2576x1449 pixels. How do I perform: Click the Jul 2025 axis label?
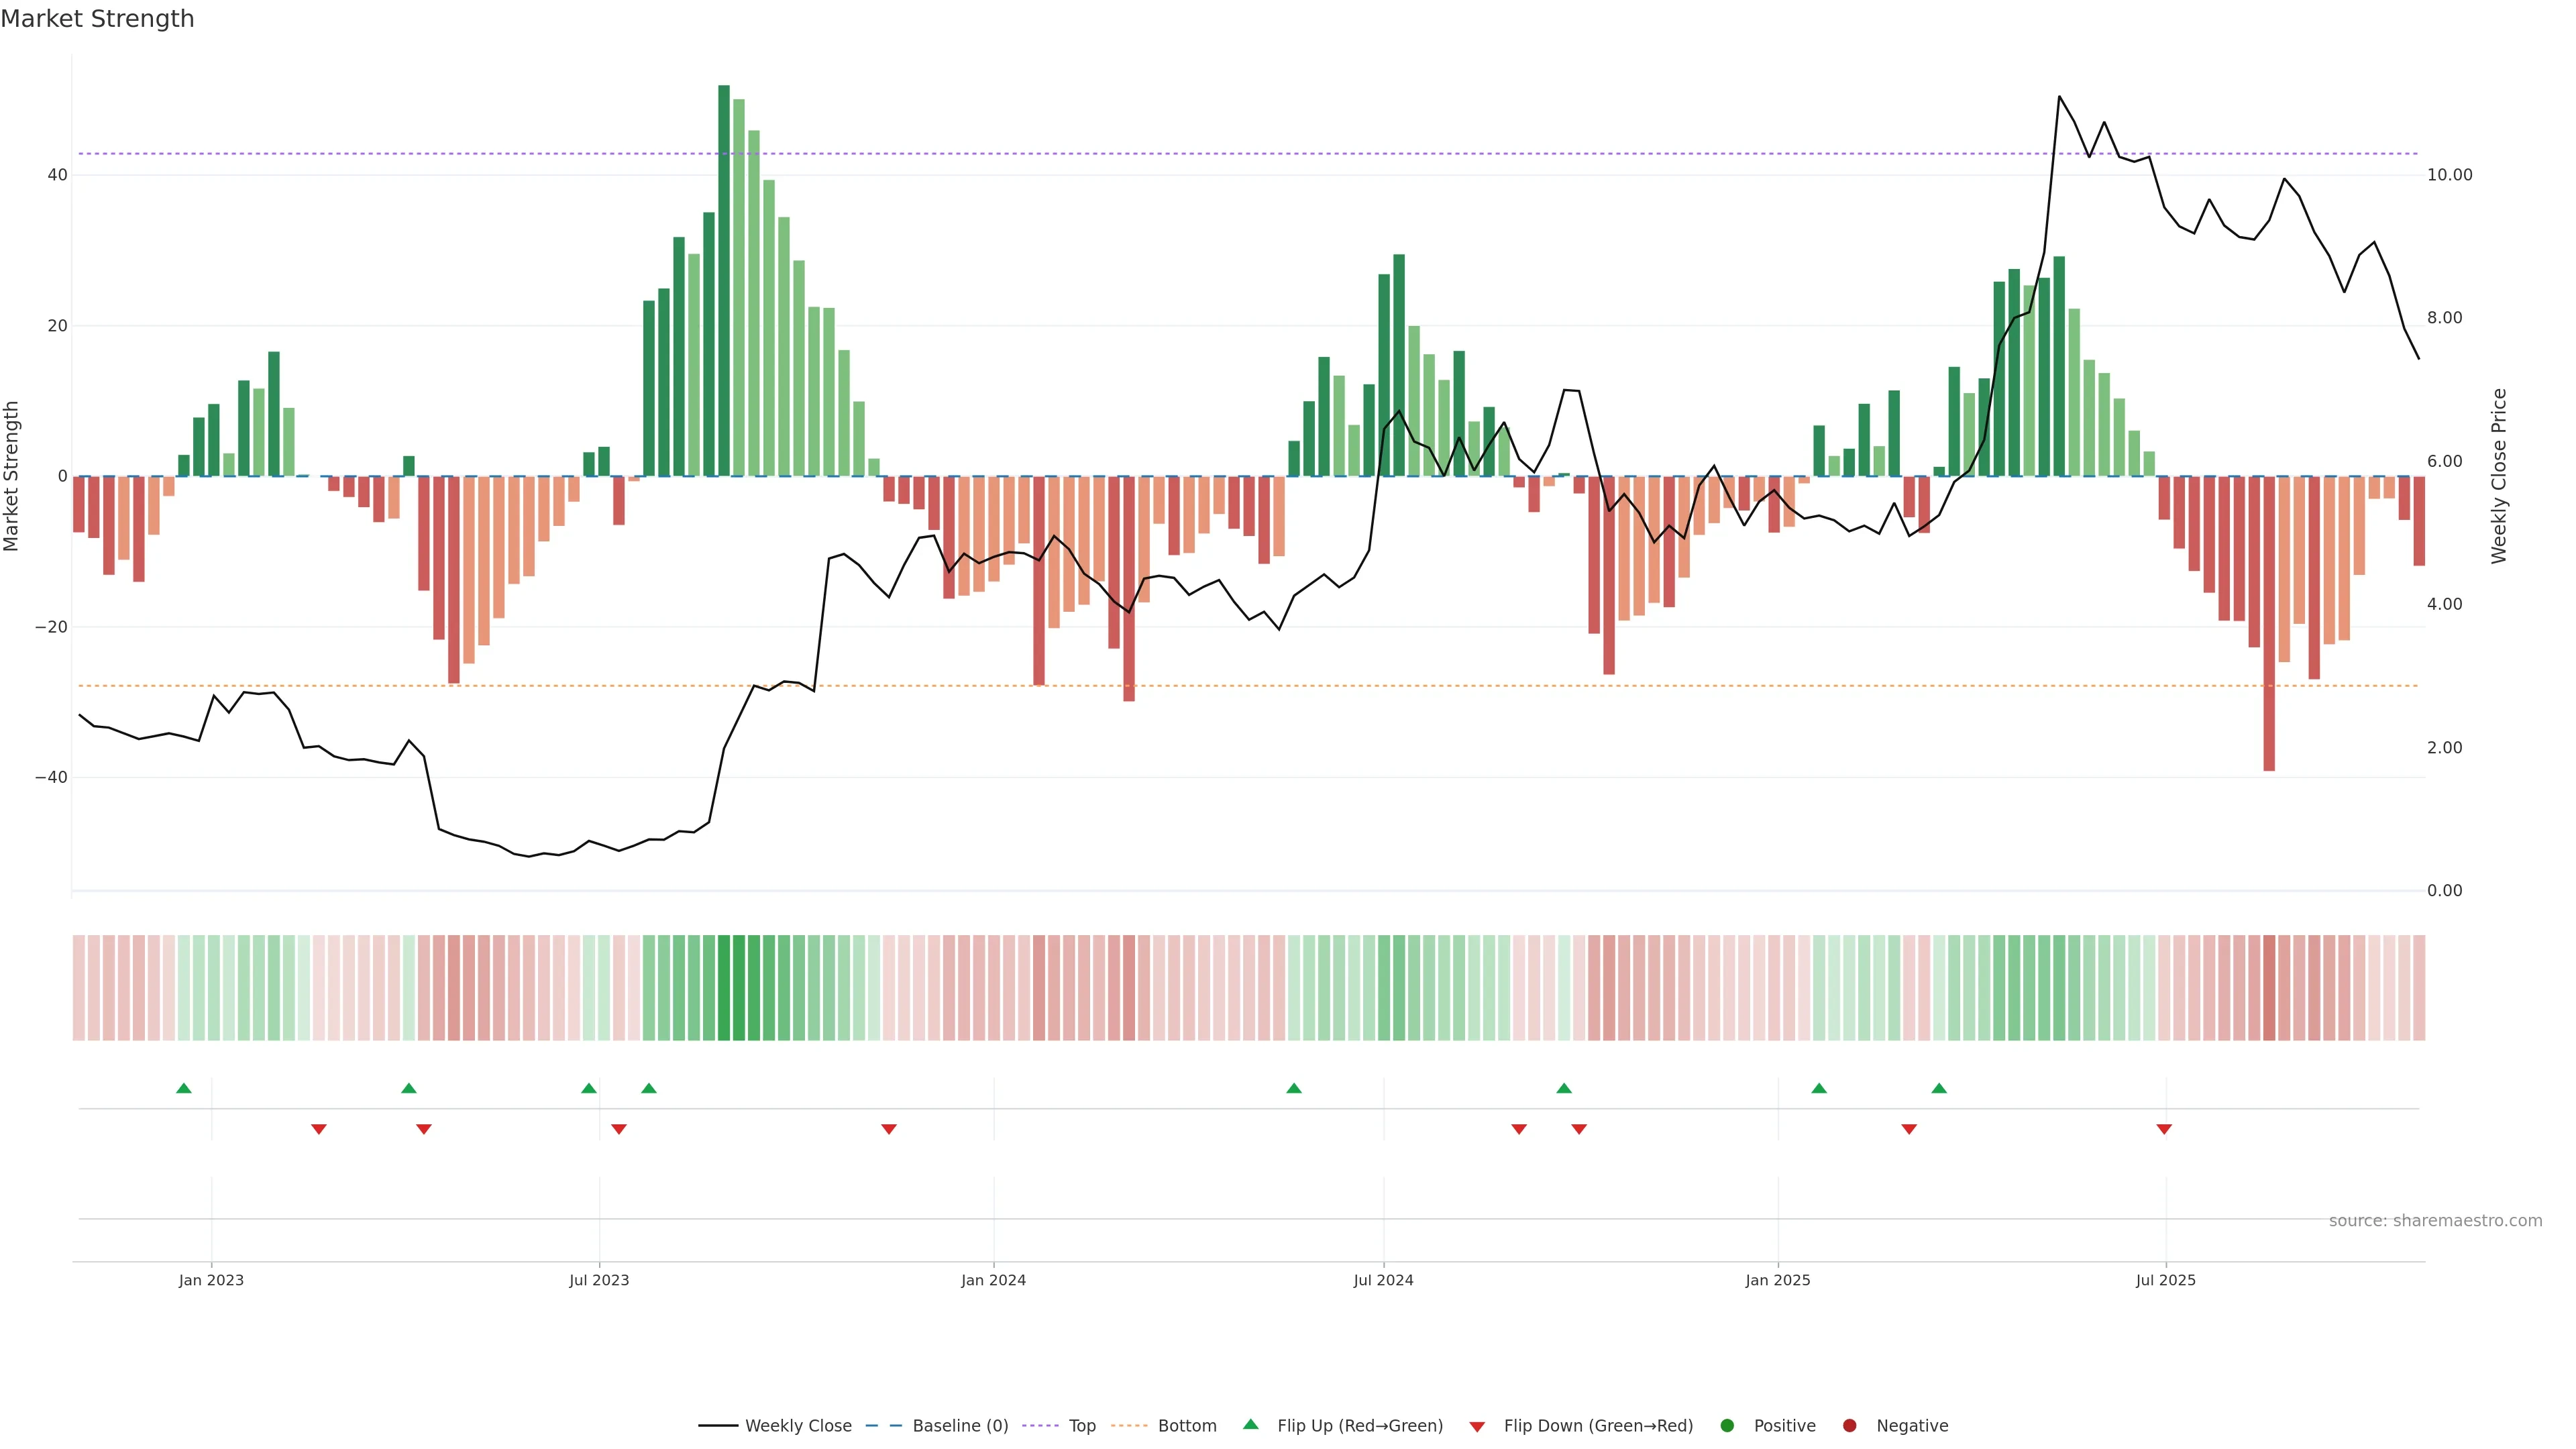(2165, 1280)
